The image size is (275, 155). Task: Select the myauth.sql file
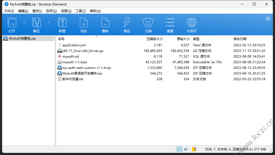pos(71,57)
